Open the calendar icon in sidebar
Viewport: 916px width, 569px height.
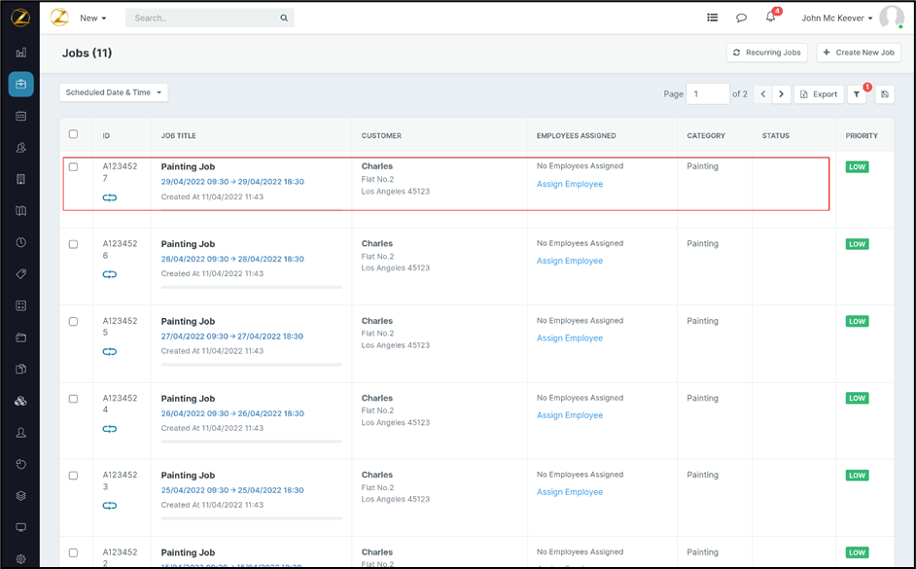[x=21, y=116]
